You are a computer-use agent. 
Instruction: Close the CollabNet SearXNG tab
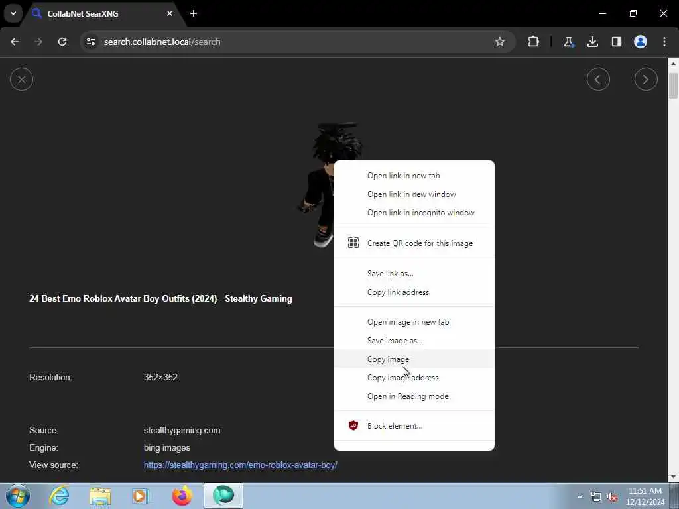pyautogui.click(x=170, y=13)
